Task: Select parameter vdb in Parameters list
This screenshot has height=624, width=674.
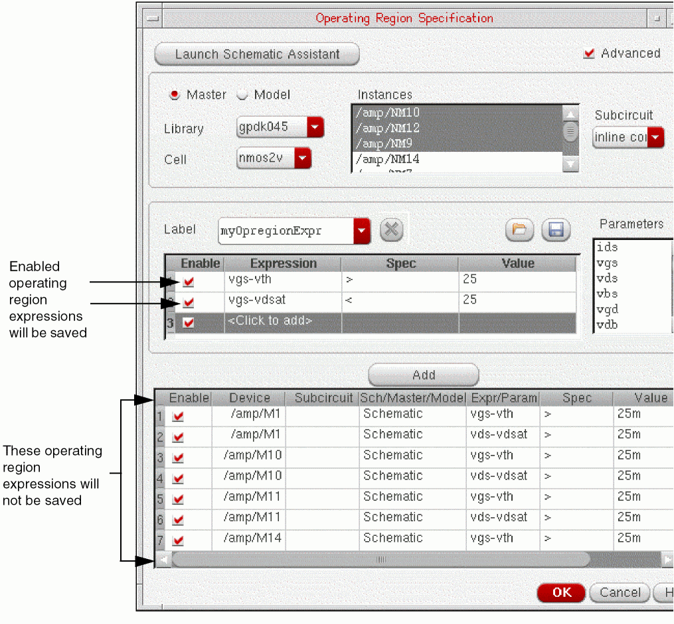Action: click(607, 324)
